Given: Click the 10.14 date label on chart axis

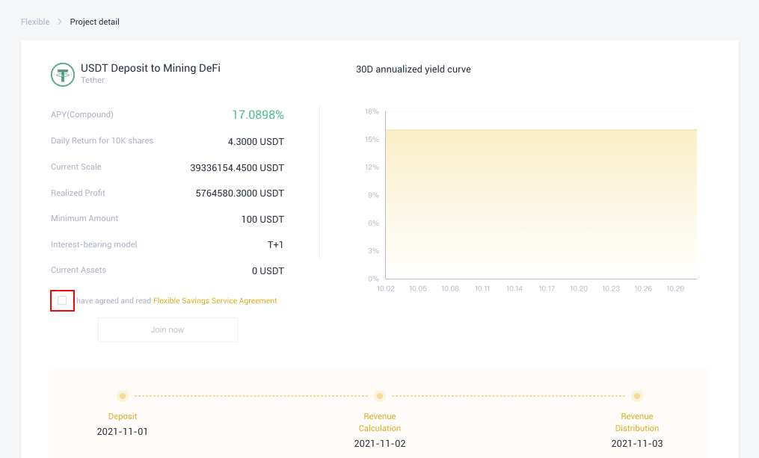Looking at the screenshot, I should (x=514, y=288).
